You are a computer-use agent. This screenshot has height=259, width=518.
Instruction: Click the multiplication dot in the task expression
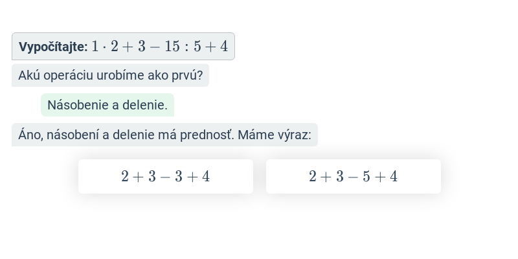coord(105,47)
